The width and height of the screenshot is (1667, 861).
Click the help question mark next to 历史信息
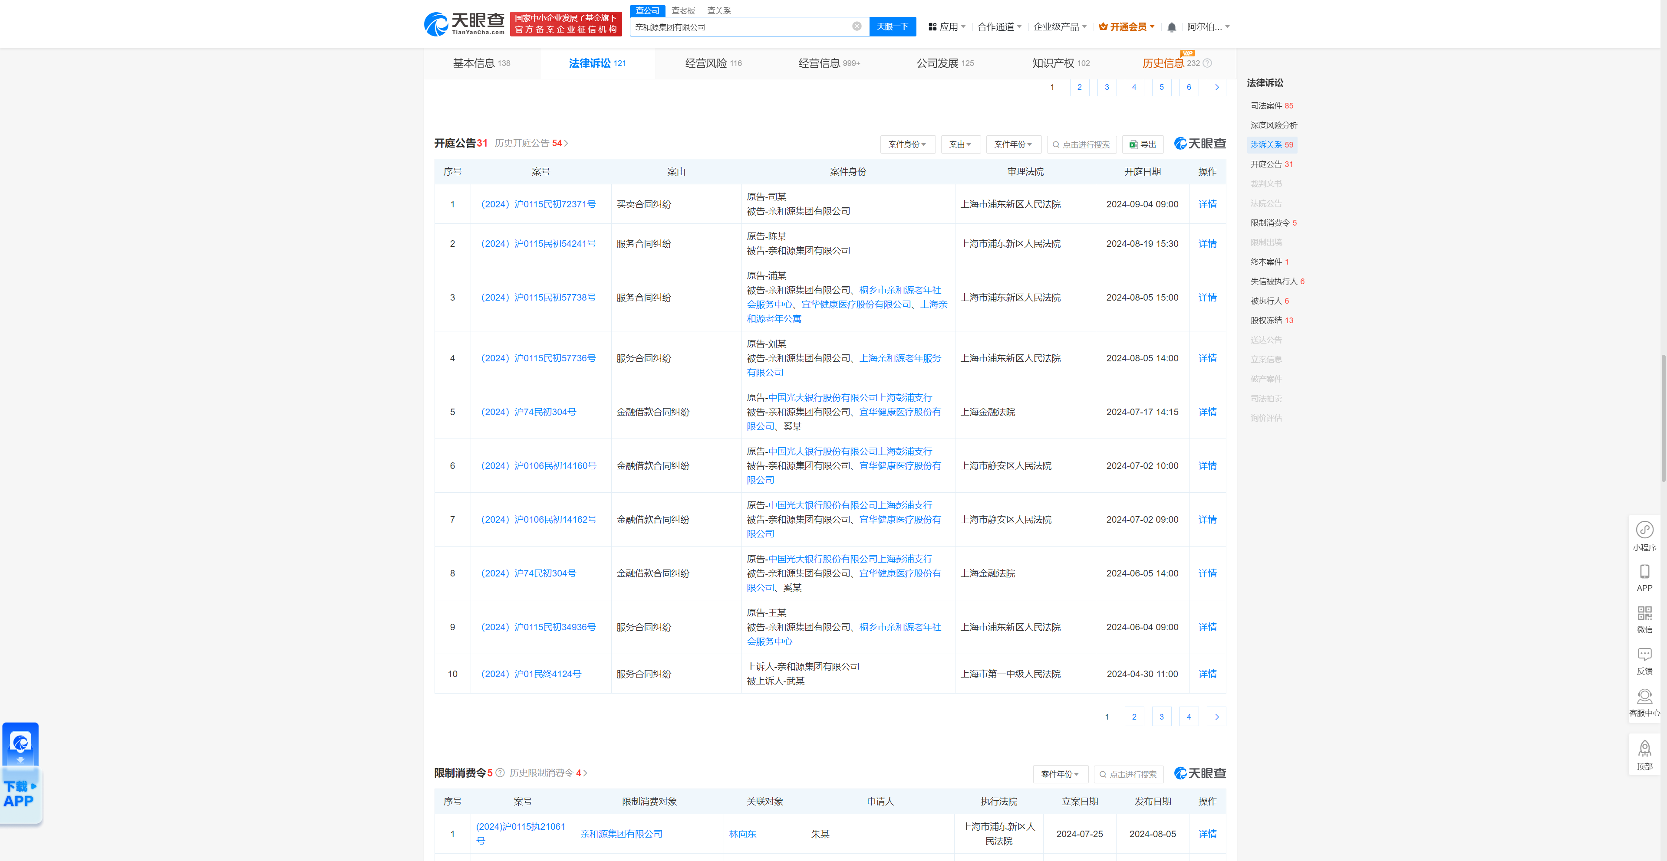(1207, 63)
